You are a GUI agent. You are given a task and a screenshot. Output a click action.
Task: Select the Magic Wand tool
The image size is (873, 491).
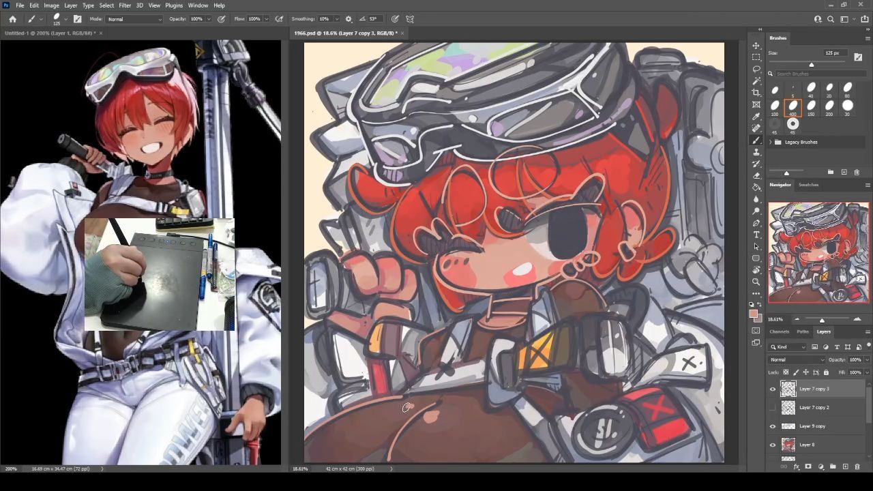pyautogui.click(x=756, y=81)
